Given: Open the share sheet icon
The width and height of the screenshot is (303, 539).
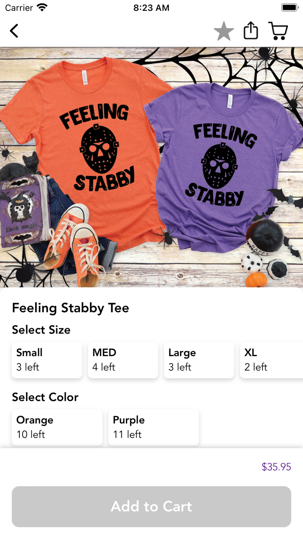Looking at the screenshot, I should [x=251, y=31].
